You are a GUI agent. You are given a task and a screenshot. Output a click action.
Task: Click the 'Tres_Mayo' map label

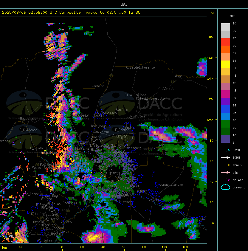point(98,126)
